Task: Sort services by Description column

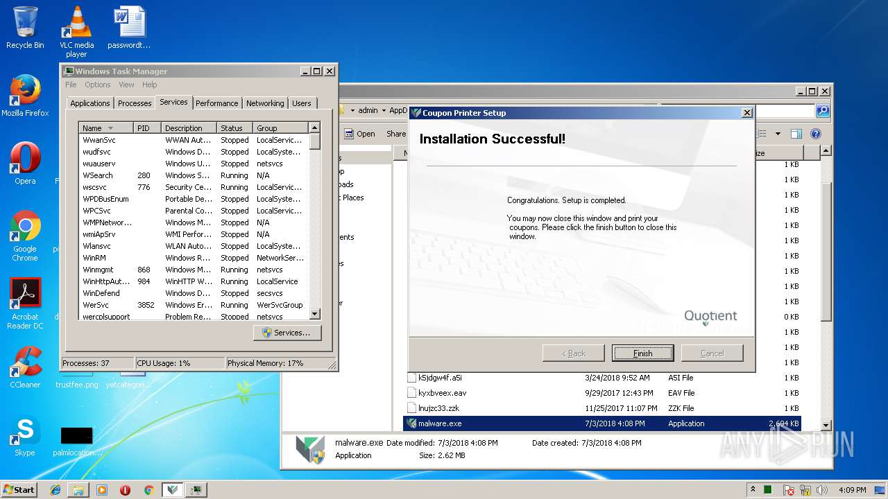Action: [x=189, y=128]
